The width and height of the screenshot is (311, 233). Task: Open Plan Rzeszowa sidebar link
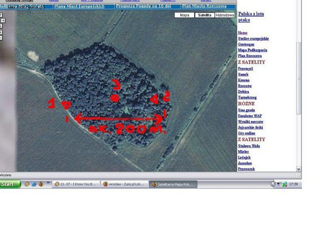(250, 56)
